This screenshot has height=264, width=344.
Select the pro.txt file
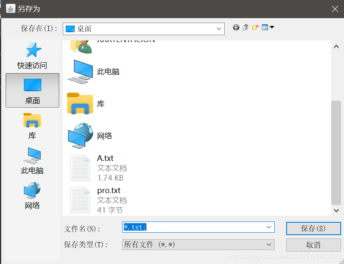(99, 200)
